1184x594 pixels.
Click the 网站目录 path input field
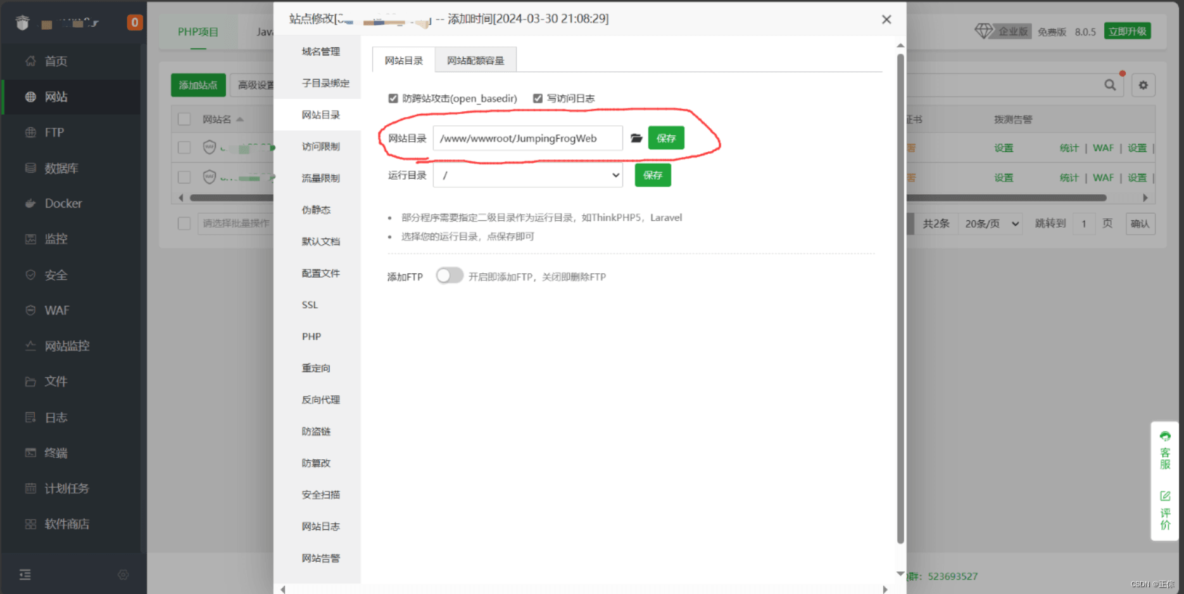(x=527, y=139)
